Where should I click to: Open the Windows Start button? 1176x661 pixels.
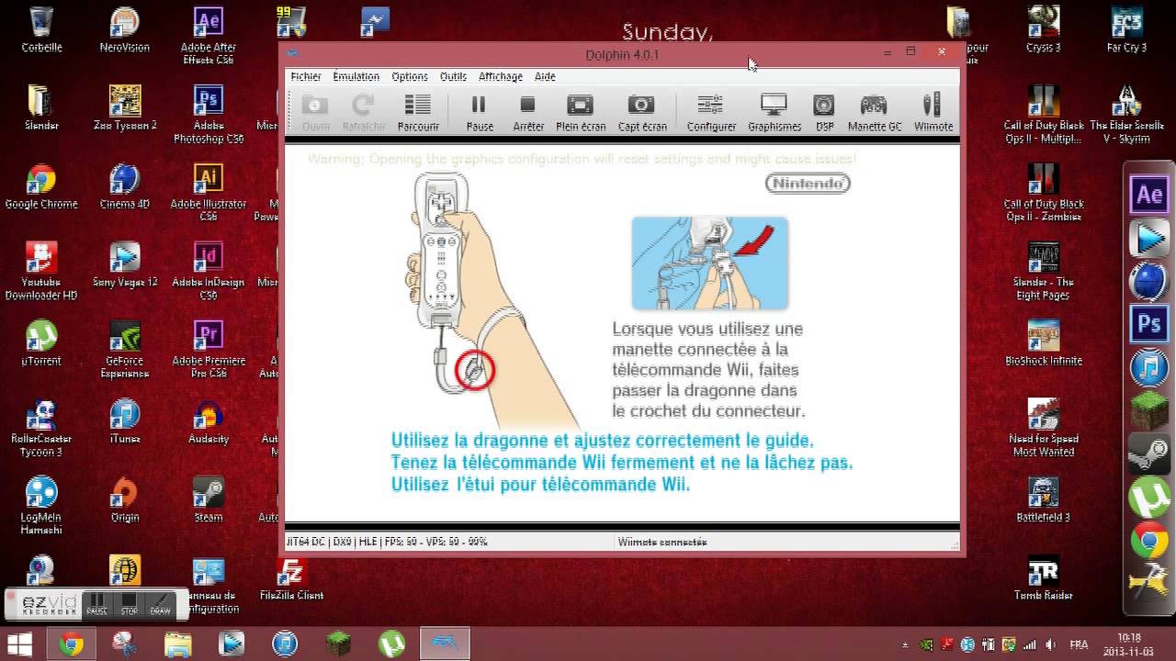(18, 644)
